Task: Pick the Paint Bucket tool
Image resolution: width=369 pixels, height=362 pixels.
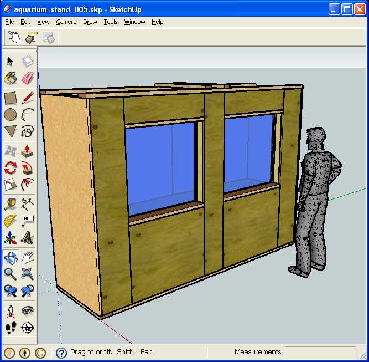Action: 11,78
